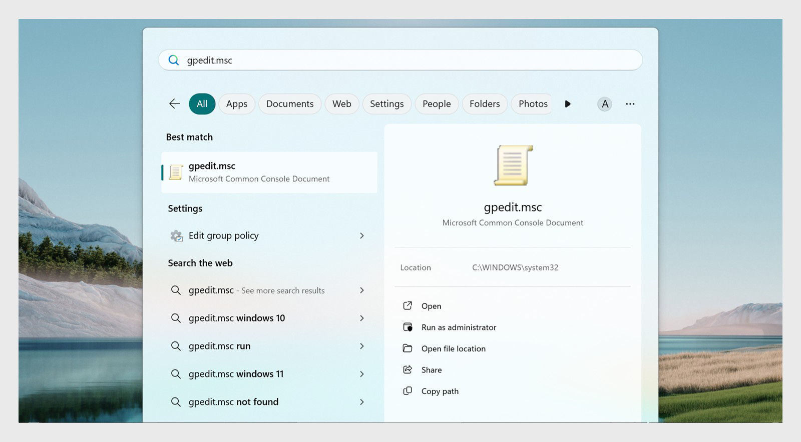Image resolution: width=801 pixels, height=442 pixels.
Task: Click the Share icon
Action: [x=408, y=369]
